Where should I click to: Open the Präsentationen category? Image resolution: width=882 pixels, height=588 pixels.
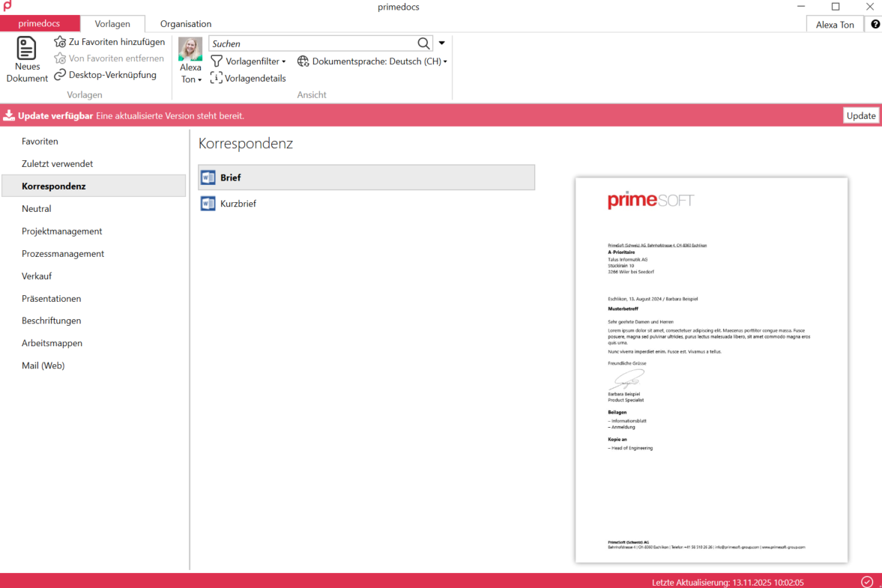pos(94,299)
